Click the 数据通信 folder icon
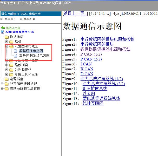Viewport: 158px width, 156px height. point(7,37)
